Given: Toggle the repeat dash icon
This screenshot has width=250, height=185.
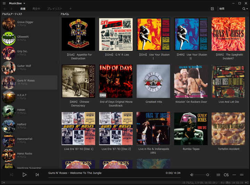Looking at the screenshot, I should tap(234, 175).
